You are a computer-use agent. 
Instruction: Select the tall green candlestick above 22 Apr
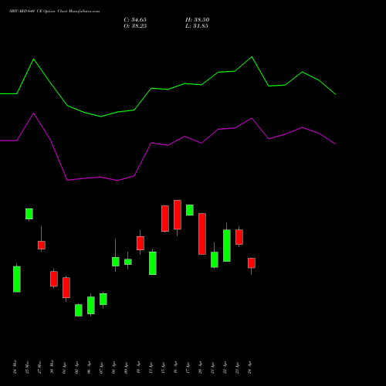pos(227,245)
